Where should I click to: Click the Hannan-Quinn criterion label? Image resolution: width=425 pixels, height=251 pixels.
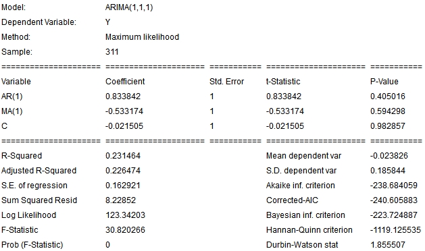click(x=309, y=230)
